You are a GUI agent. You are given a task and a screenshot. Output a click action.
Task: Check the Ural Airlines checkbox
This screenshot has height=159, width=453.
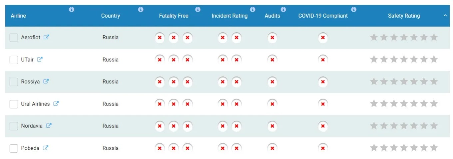point(14,104)
